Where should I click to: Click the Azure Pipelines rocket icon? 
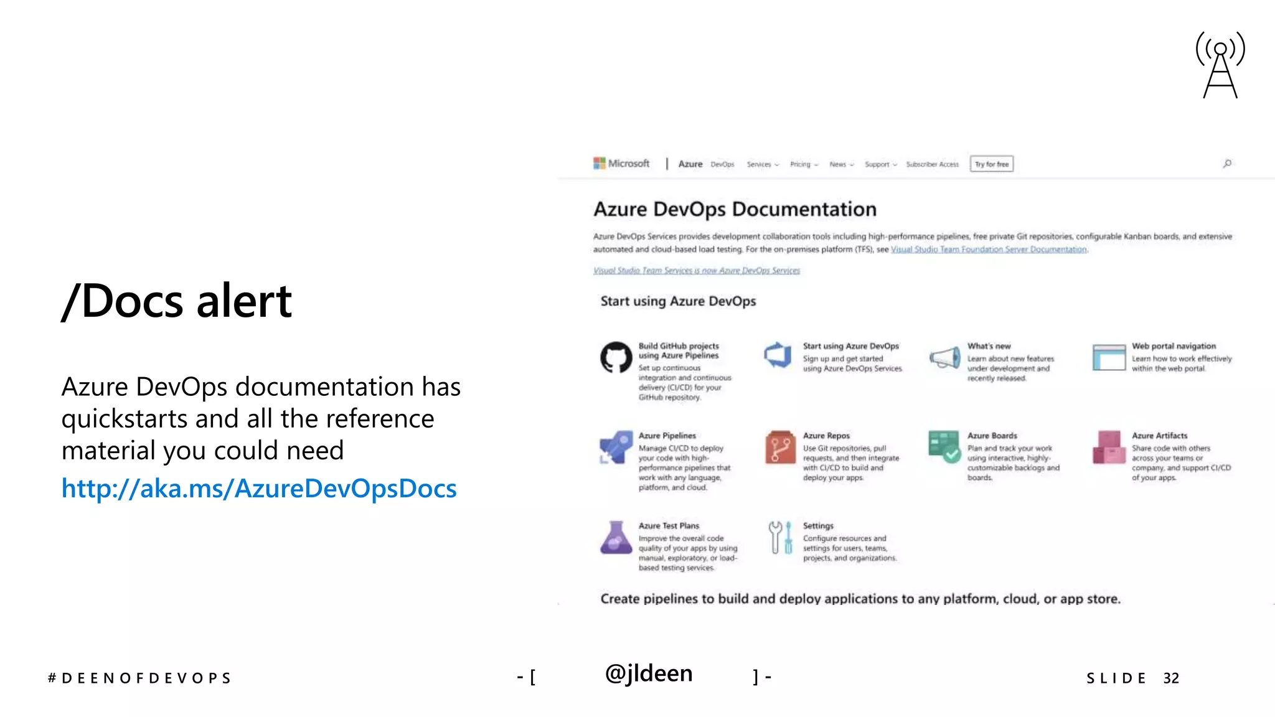[x=616, y=447]
